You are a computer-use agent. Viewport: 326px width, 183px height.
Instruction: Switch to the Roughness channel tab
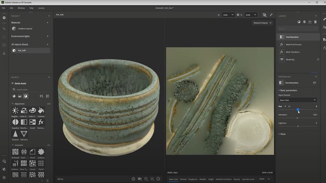click(x=193, y=179)
